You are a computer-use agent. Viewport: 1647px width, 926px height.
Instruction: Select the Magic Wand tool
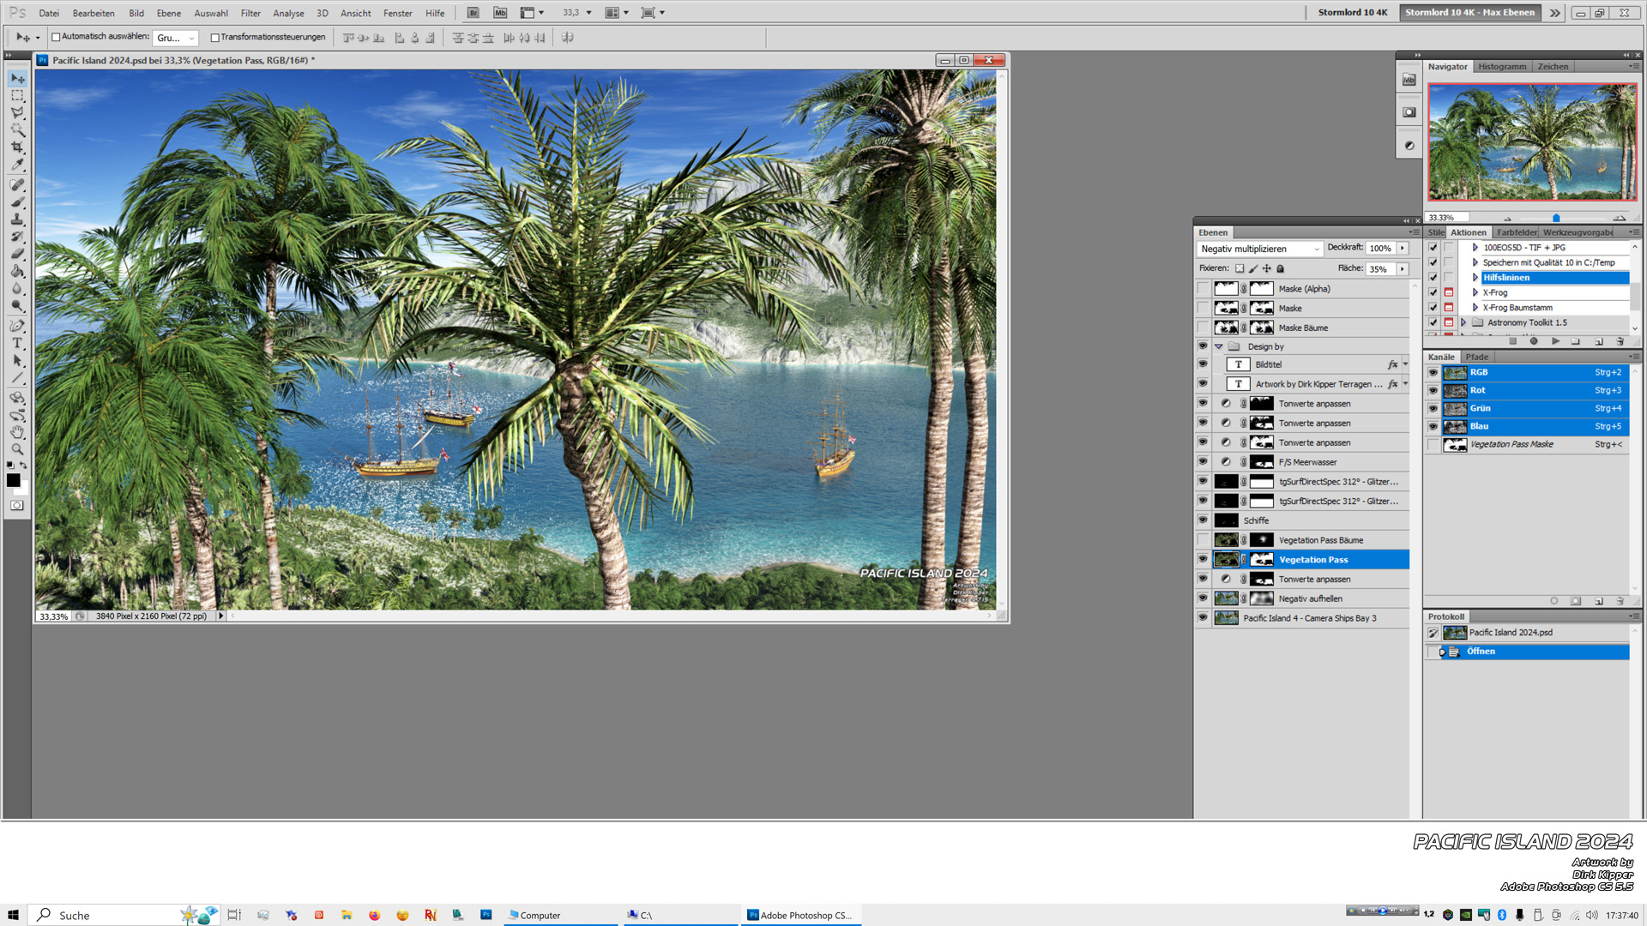(x=17, y=130)
